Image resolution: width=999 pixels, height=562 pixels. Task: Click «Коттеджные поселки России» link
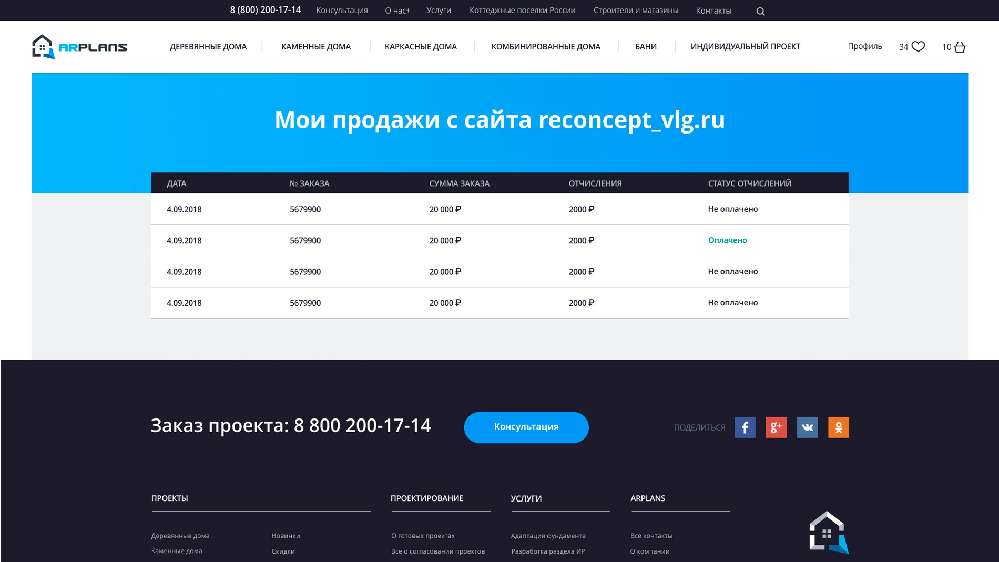[522, 11]
